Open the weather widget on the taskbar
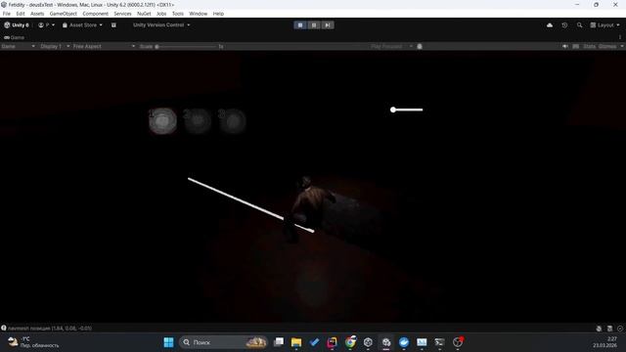Screen dimensions: 626x352 33,342
